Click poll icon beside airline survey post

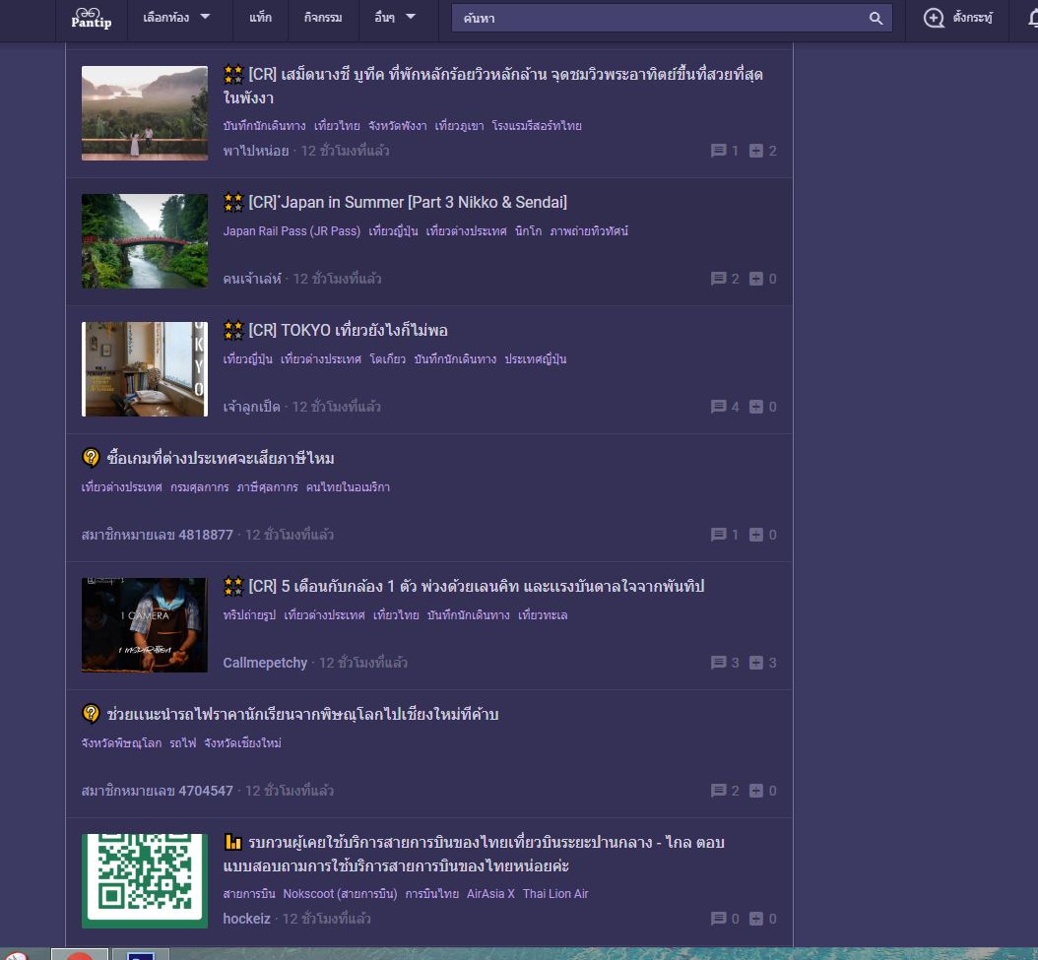[x=232, y=842]
